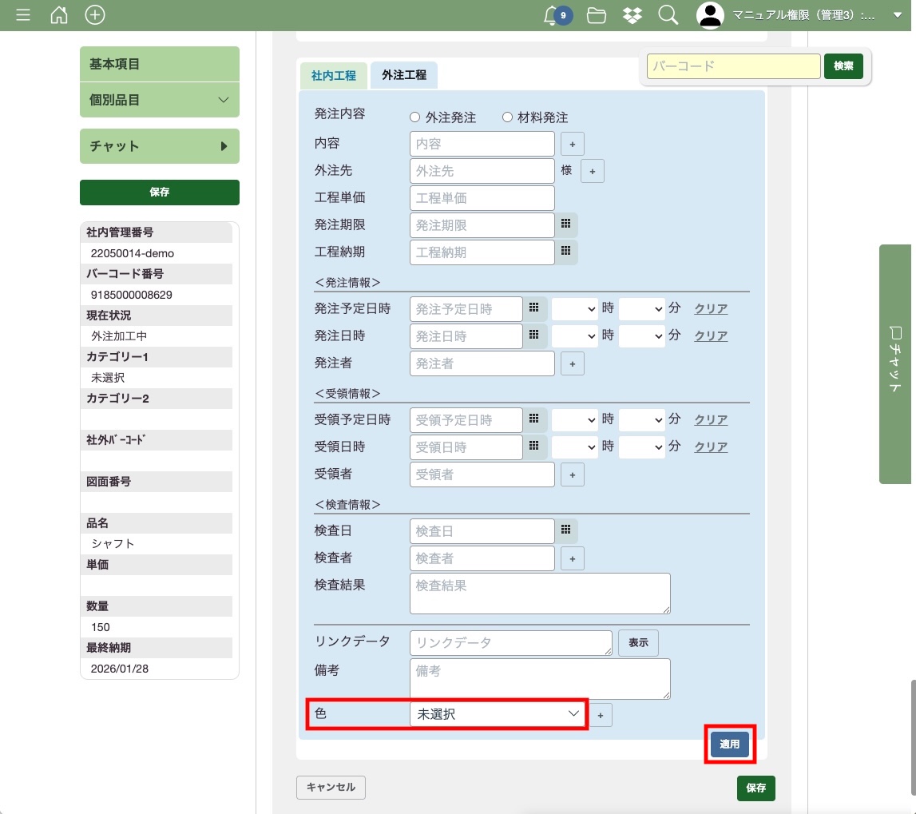916x814 pixels.
Task: Open search via magnifying glass icon
Action: point(668,15)
